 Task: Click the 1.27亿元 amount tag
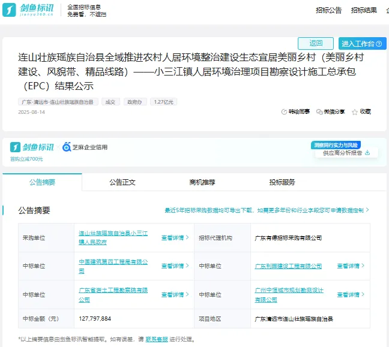(164, 102)
